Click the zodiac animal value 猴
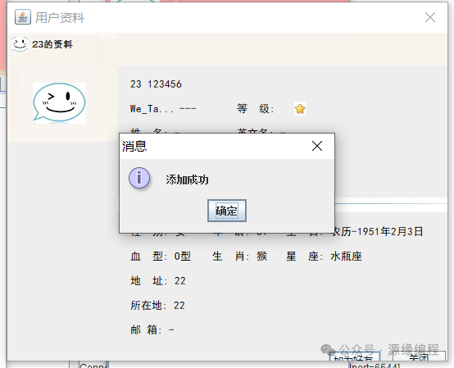 (x=261, y=257)
